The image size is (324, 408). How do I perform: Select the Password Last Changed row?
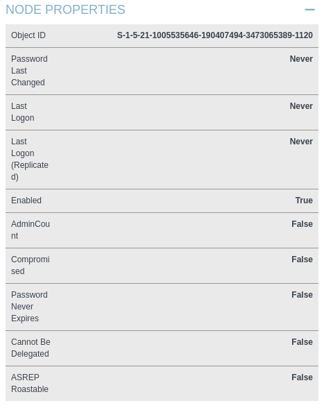click(162, 71)
